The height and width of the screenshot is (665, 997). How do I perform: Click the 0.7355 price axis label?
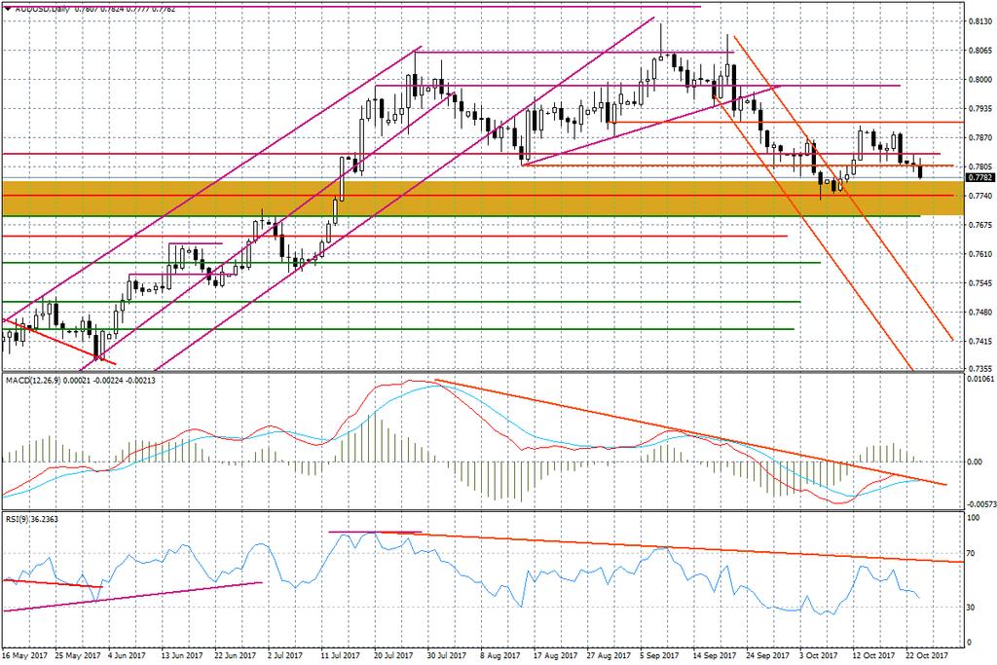pyautogui.click(x=979, y=369)
